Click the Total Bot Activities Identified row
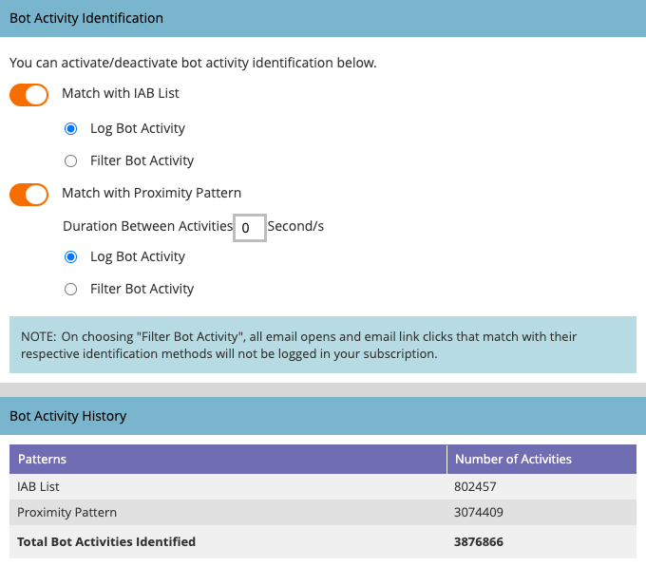Viewport: 646px width, 566px height. 323,541
